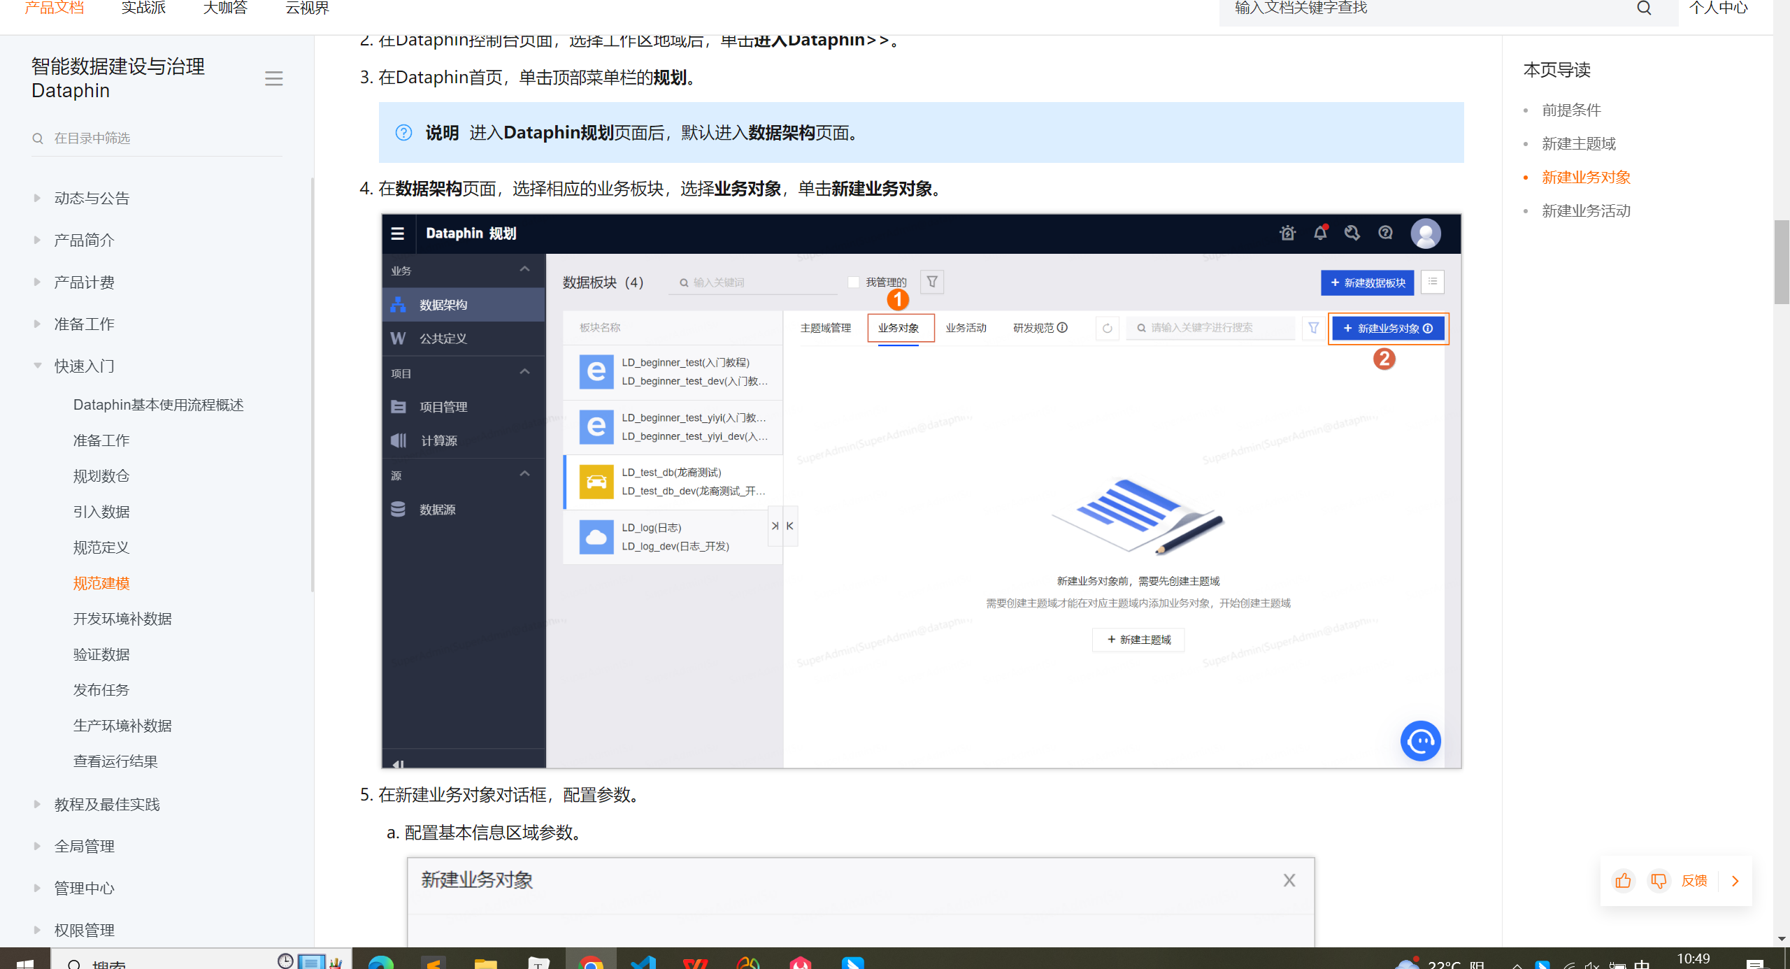Click the blue 新建业务对象 button in the screenshot

1388,328
